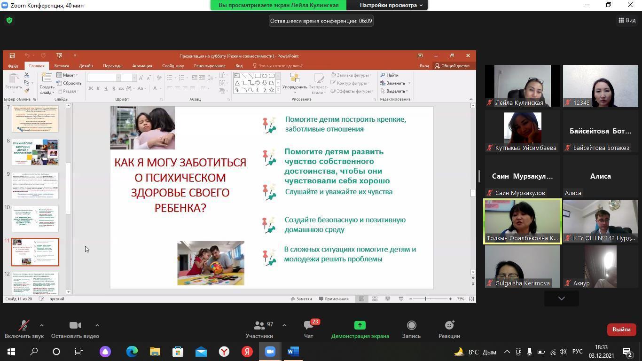The height and width of the screenshot is (361, 642).
Task: Open the encryption shield info icon
Action: pyautogui.click(x=9, y=21)
